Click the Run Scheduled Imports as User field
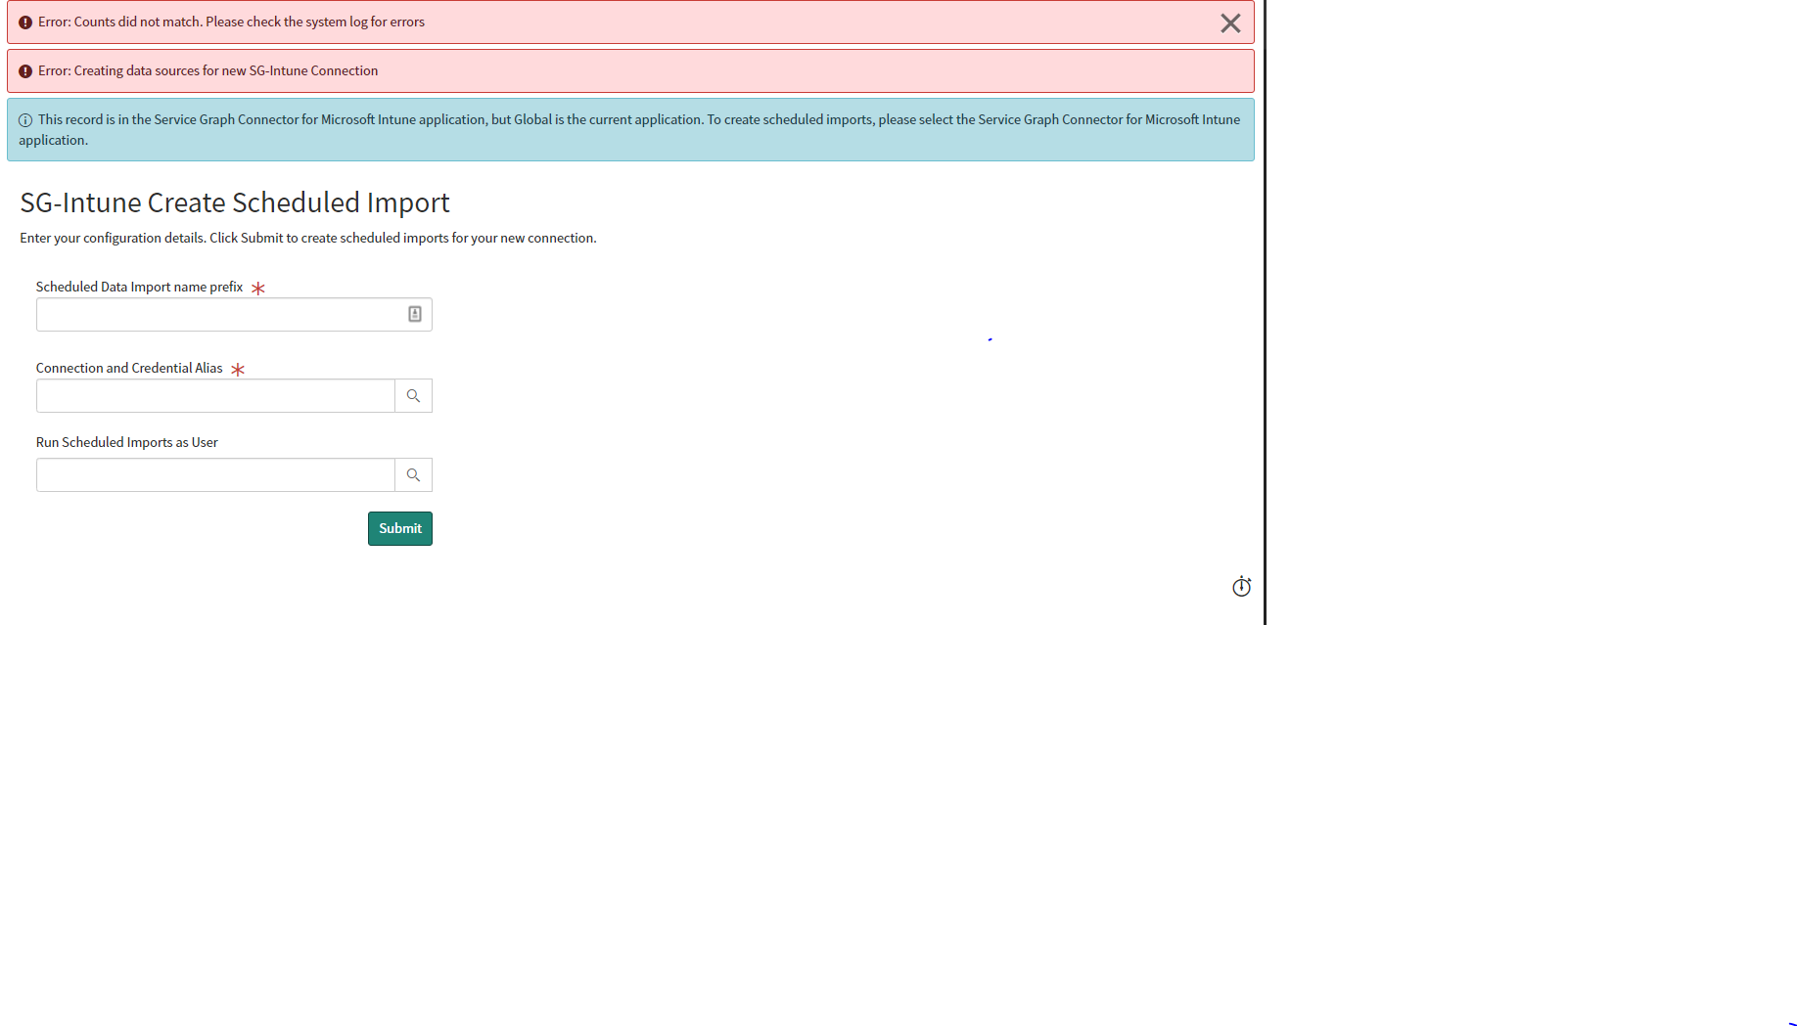Image resolution: width=1797 pixels, height=1026 pixels. tap(215, 475)
